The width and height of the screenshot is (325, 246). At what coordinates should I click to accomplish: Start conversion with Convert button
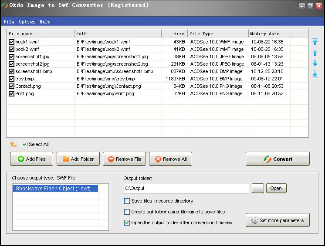(278, 159)
